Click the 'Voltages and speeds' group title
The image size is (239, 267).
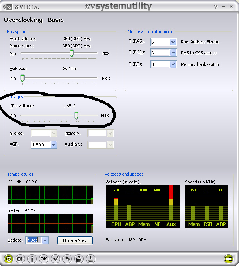[x=124, y=174]
